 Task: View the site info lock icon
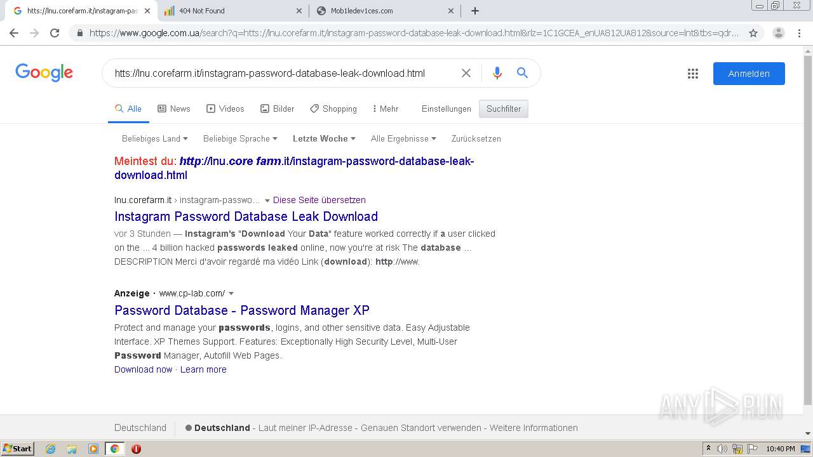[79, 33]
